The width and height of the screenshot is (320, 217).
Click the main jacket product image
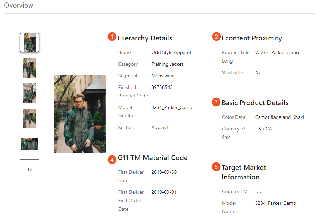tap(80, 114)
